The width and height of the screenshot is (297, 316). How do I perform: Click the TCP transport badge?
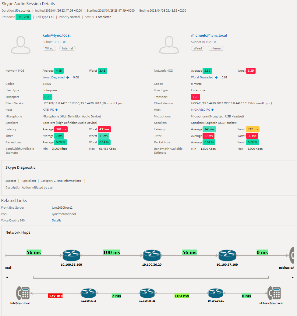point(196,97)
